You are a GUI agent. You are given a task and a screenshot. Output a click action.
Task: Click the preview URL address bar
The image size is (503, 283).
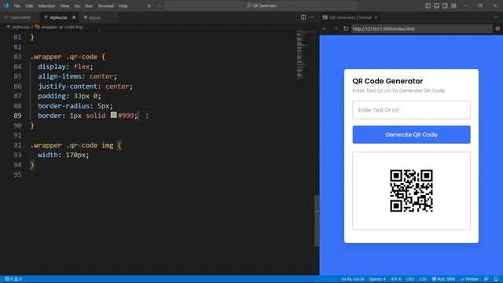421,29
